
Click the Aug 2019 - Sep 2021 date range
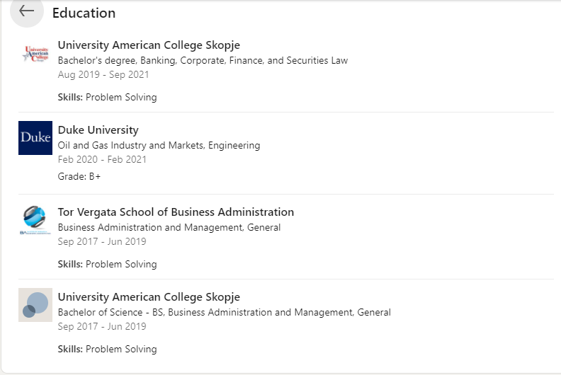[x=103, y=75]
